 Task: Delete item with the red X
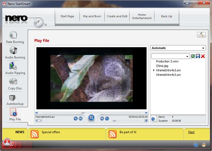[203, 57]
